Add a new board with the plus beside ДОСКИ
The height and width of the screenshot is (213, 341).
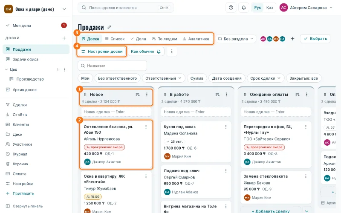coord(64,38)
